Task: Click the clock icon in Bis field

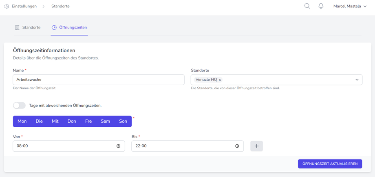Action: point(237,146)
